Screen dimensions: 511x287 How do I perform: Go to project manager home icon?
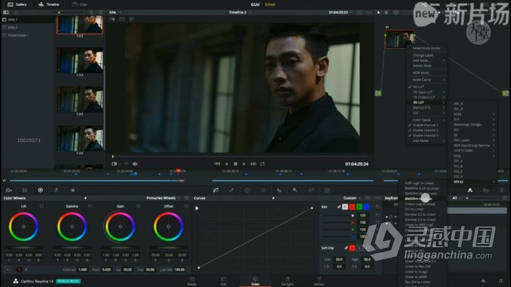[x=483, y=281]
